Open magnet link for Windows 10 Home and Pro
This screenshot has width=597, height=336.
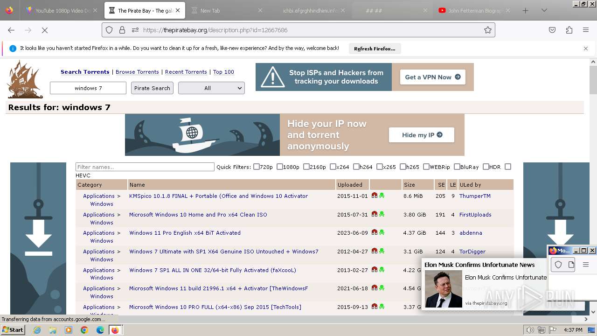point(375,214)
